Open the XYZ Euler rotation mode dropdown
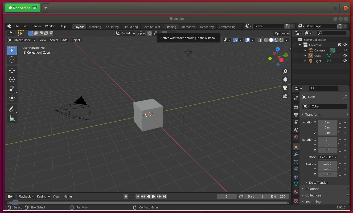The image size is (353, 213). (327, 157)
